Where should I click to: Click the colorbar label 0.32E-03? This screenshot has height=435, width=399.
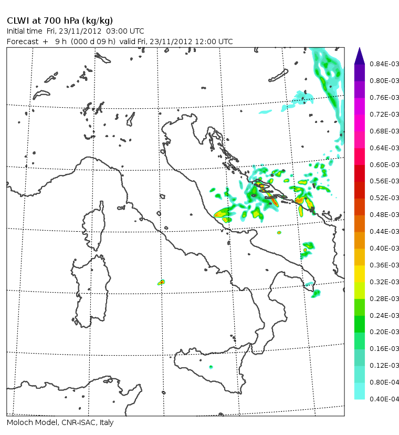pos(384,282)
